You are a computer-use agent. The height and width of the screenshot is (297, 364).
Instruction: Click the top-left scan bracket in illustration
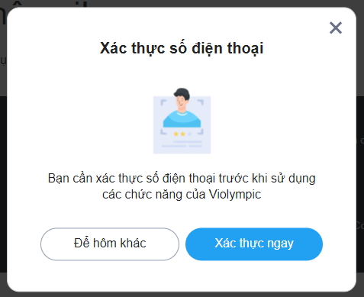pyautogui.click(x=163, y=102)
